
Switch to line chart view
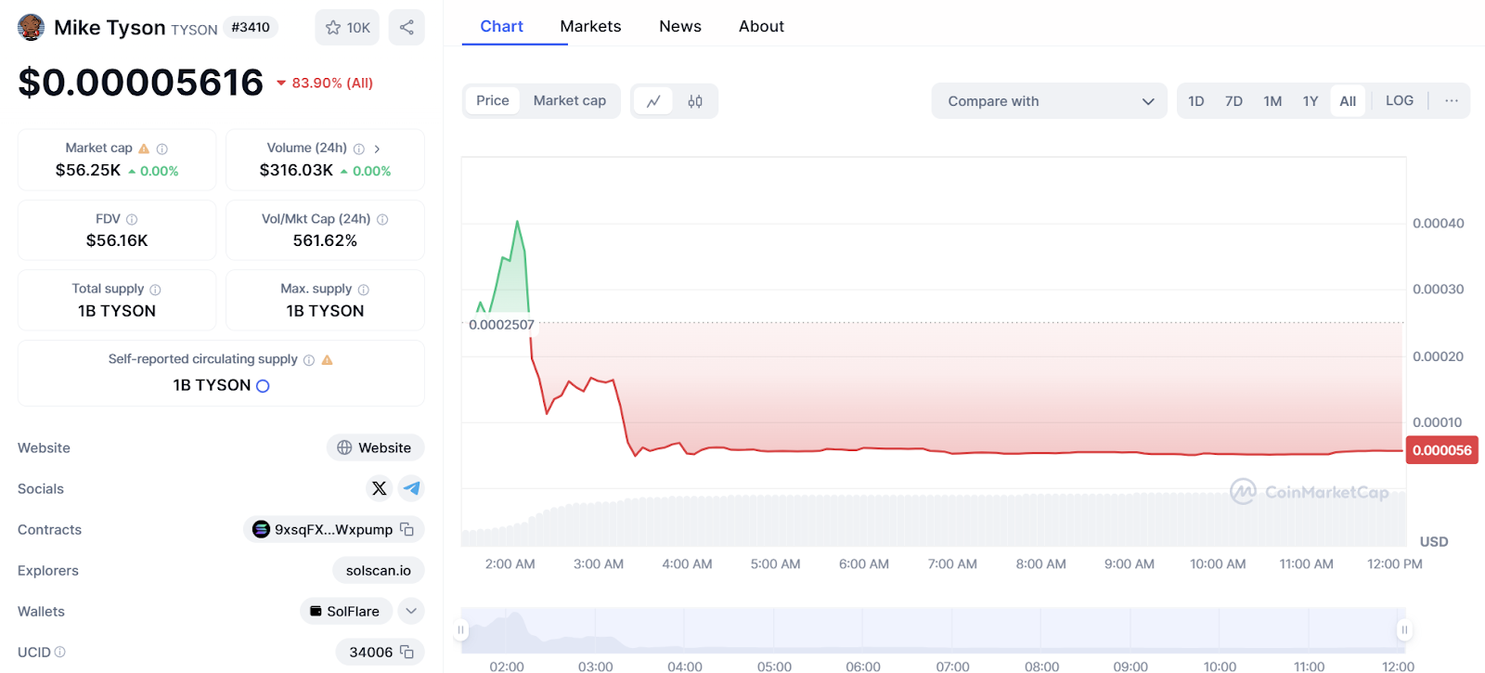(653, 101)
